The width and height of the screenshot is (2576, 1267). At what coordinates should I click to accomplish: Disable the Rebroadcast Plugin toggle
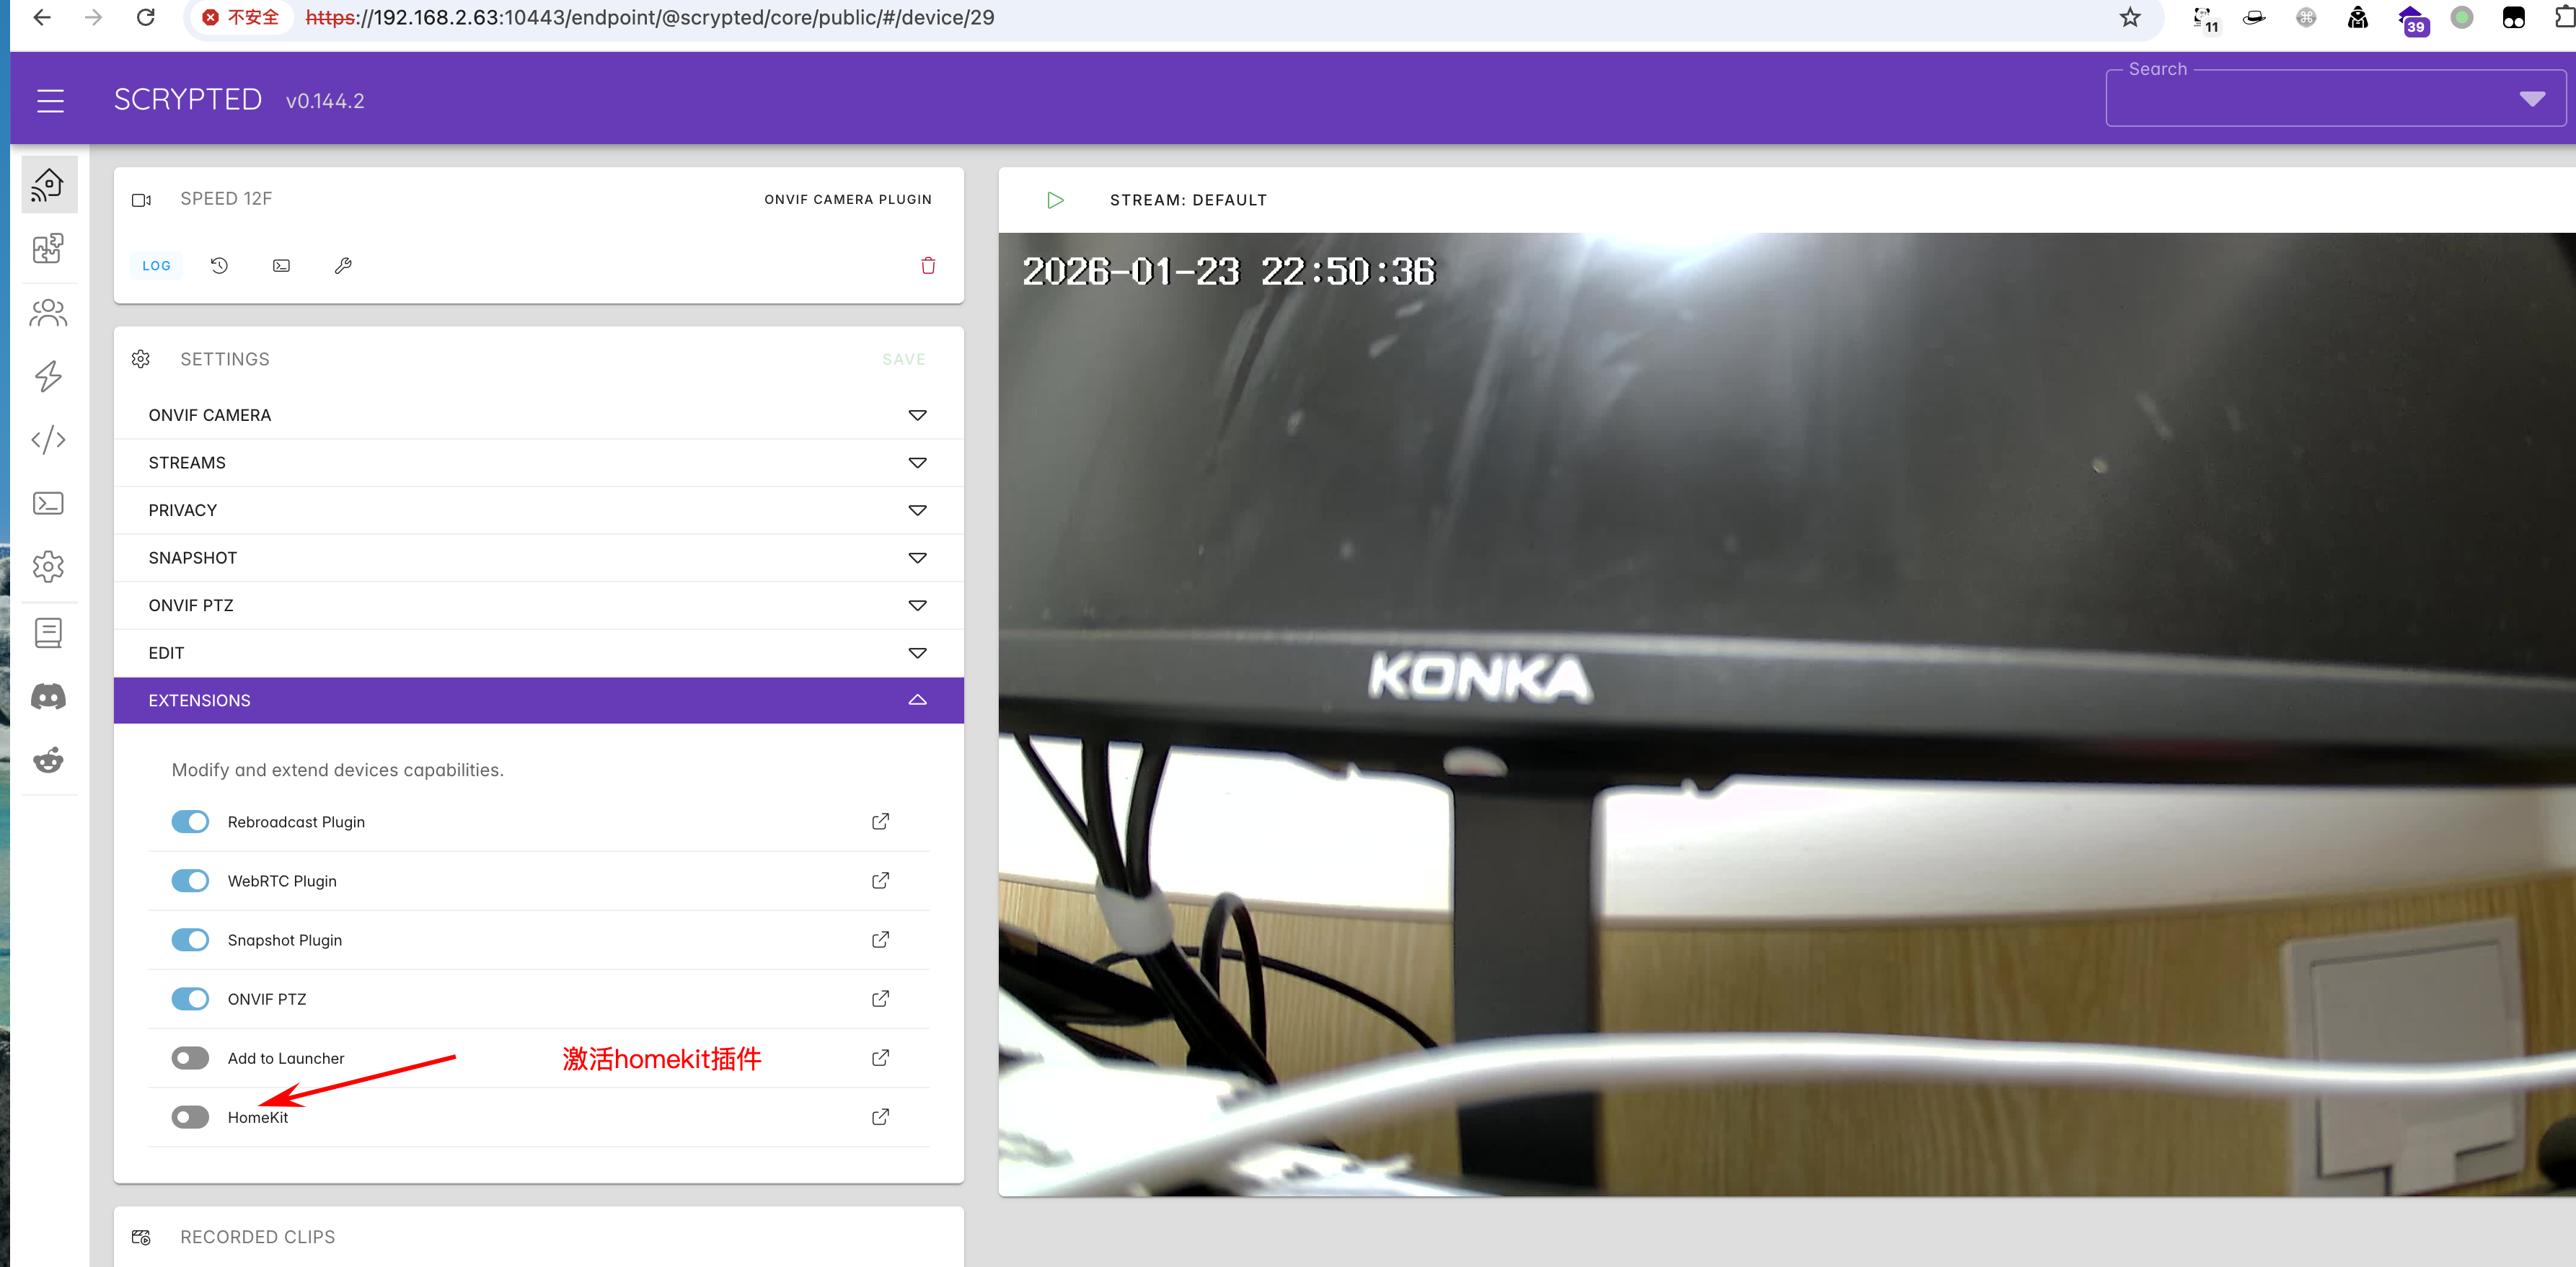point(190,822)
